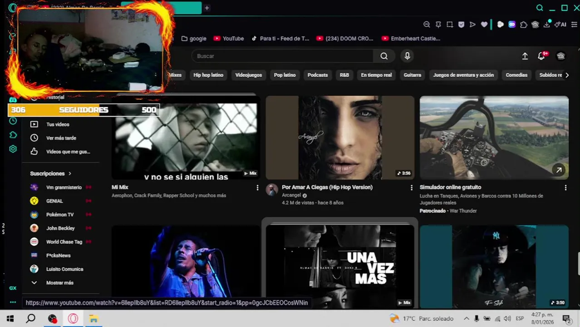Image resolution: width=580 pixels, height=327 pixels.
Task: Open Opera sidebar extensions cube icon
Action: click(x=13, y=135)
